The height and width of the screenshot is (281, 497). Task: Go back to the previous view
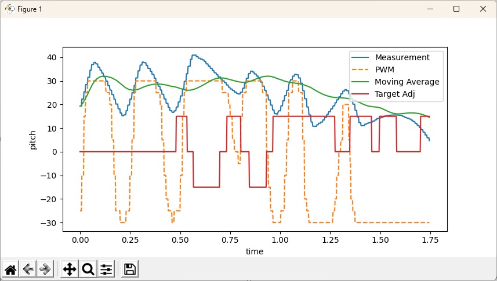[28, 269]
